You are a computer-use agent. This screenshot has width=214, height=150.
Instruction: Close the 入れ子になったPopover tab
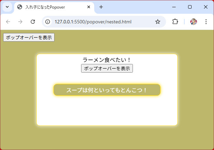pyautogui.click(x=89, y=7)
